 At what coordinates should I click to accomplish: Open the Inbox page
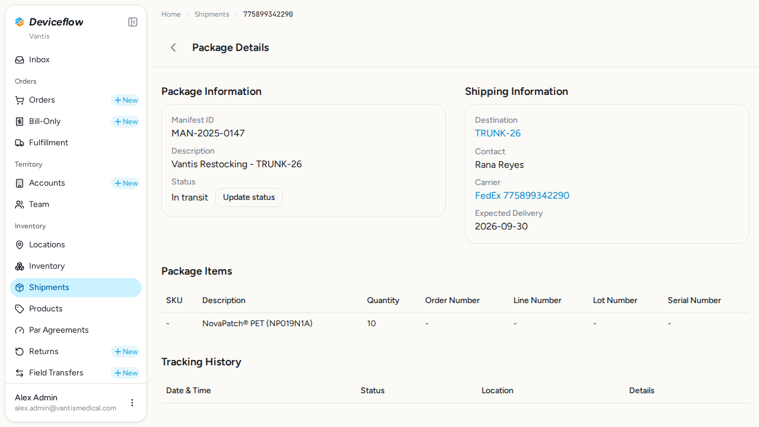click(x=76, y=60)
